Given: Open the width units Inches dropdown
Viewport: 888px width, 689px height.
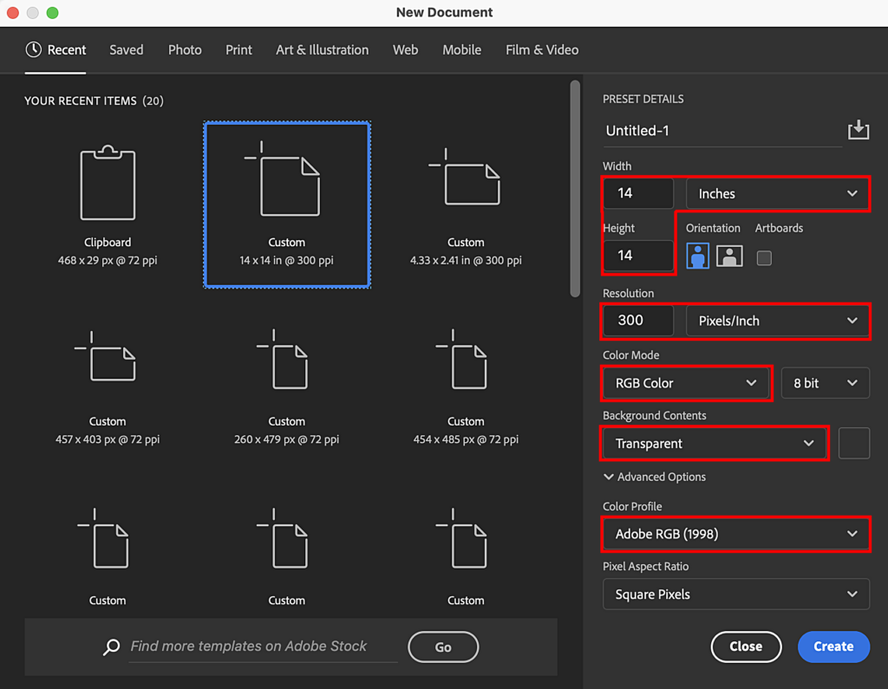Looking at the screenshot, I should [776, 192].
